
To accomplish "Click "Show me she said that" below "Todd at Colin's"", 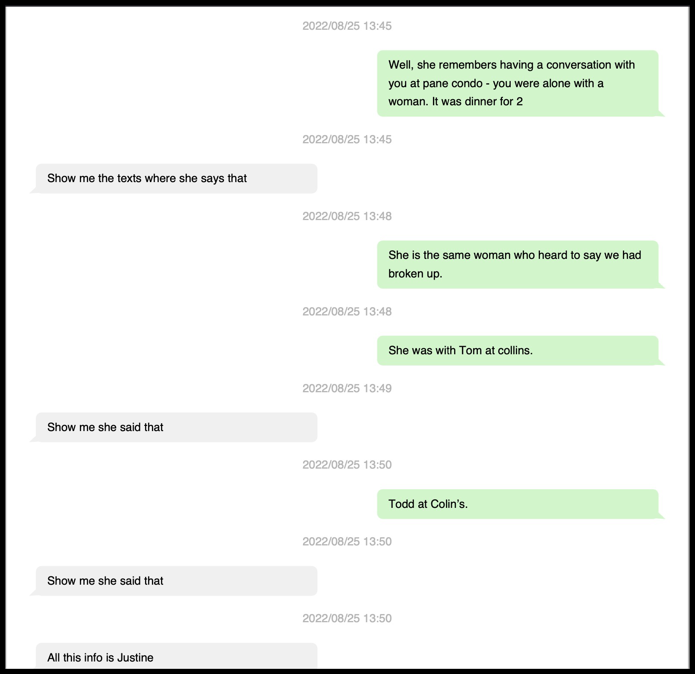I will (x=176, y=581).
